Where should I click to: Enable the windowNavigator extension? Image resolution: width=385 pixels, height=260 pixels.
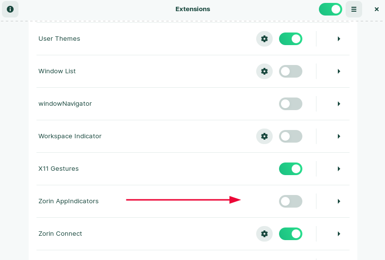tap(291, 104)
